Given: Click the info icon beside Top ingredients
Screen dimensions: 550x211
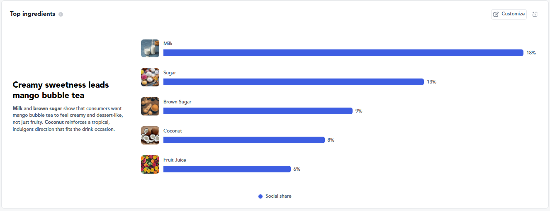Looking at the screenshot, I should point(61,14).
